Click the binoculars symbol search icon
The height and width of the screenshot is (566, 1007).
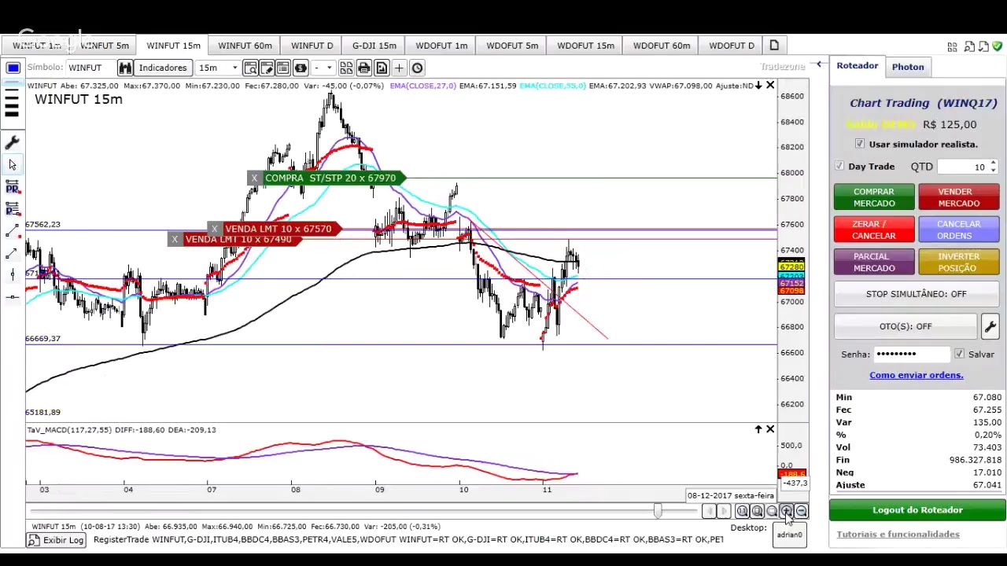(125, 68)
